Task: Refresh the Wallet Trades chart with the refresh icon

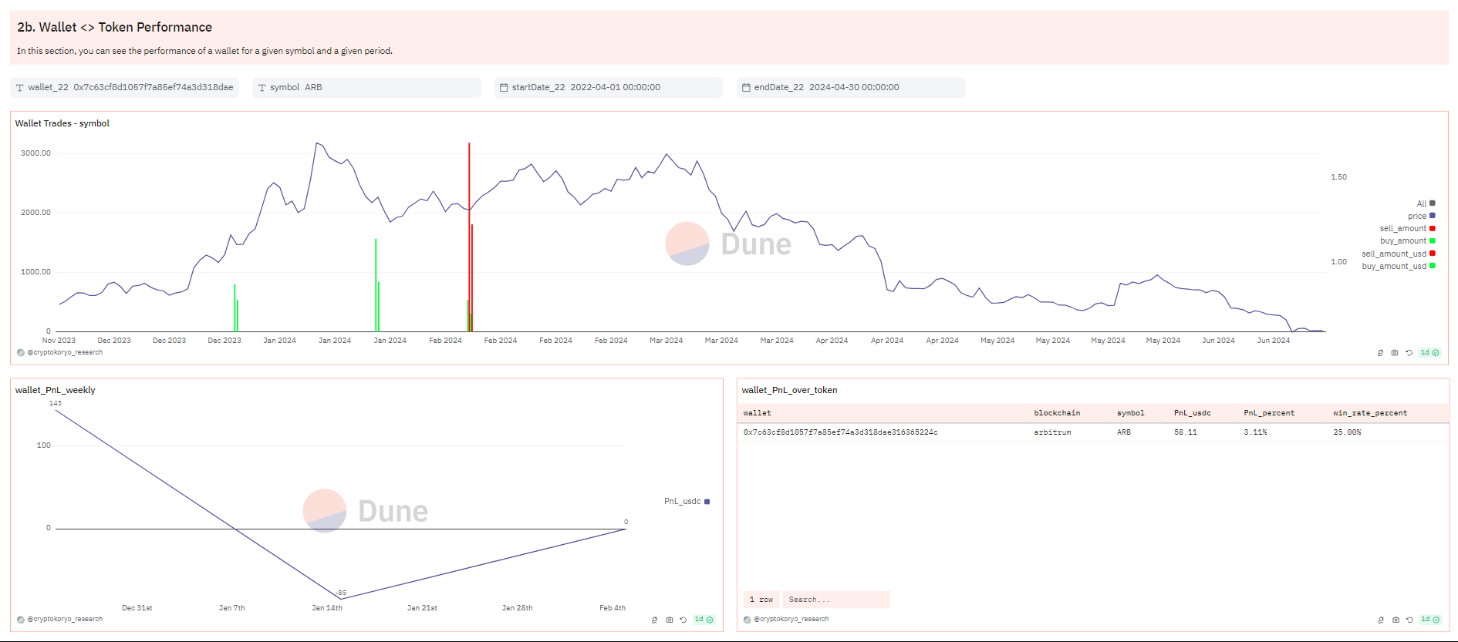Action: (x=1409, y=353)
